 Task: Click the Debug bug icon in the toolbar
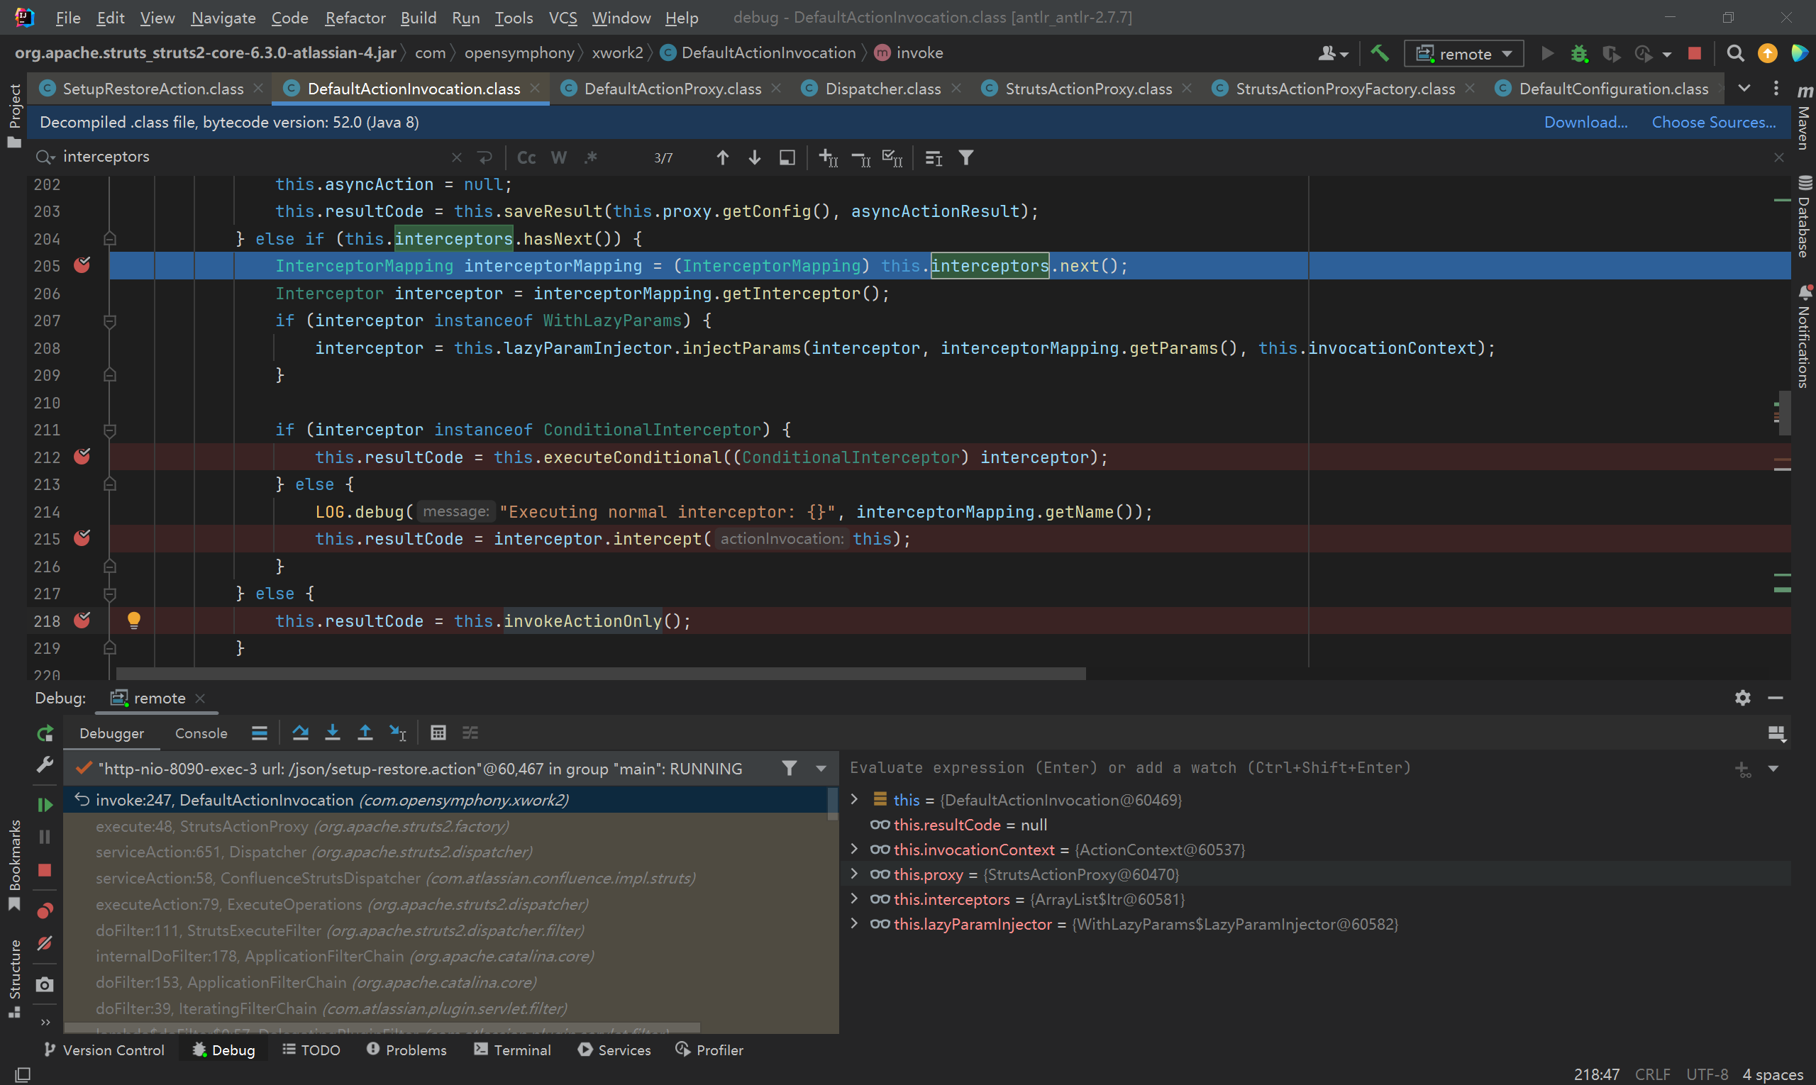coord(1579,53)
